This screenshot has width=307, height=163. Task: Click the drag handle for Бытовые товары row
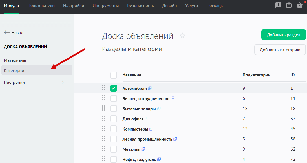(x=103, y=108)
